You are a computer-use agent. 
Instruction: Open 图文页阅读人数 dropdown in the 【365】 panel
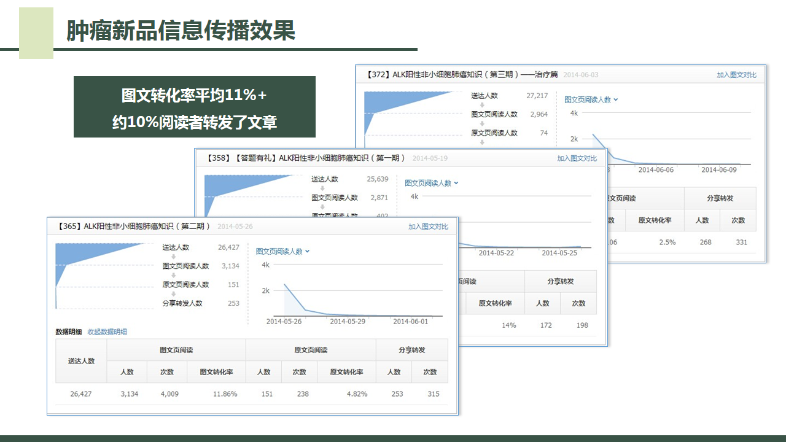click(282, 252)
